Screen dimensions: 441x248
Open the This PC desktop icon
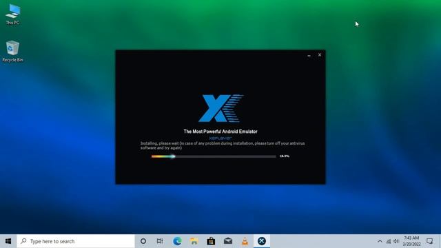point(12,14)
